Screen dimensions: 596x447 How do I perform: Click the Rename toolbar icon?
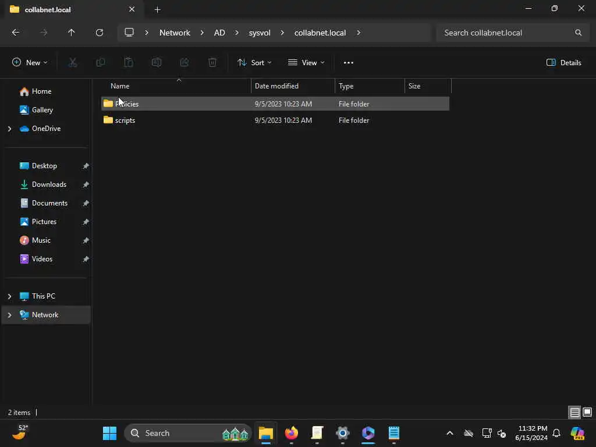point(157,62)
